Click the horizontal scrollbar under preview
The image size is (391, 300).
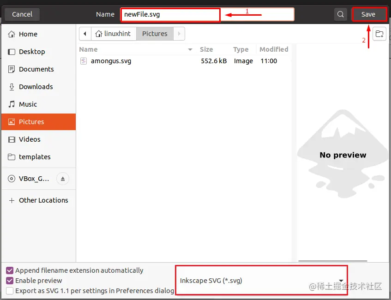333,261
